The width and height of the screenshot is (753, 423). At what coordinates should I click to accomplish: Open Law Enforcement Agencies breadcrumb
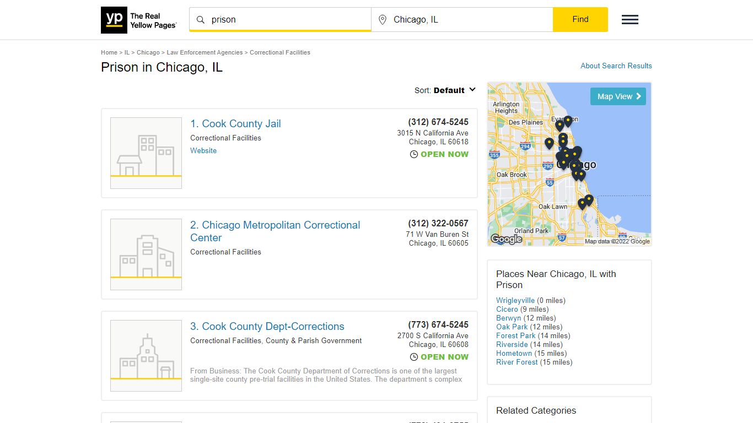(x=205, y=52)
